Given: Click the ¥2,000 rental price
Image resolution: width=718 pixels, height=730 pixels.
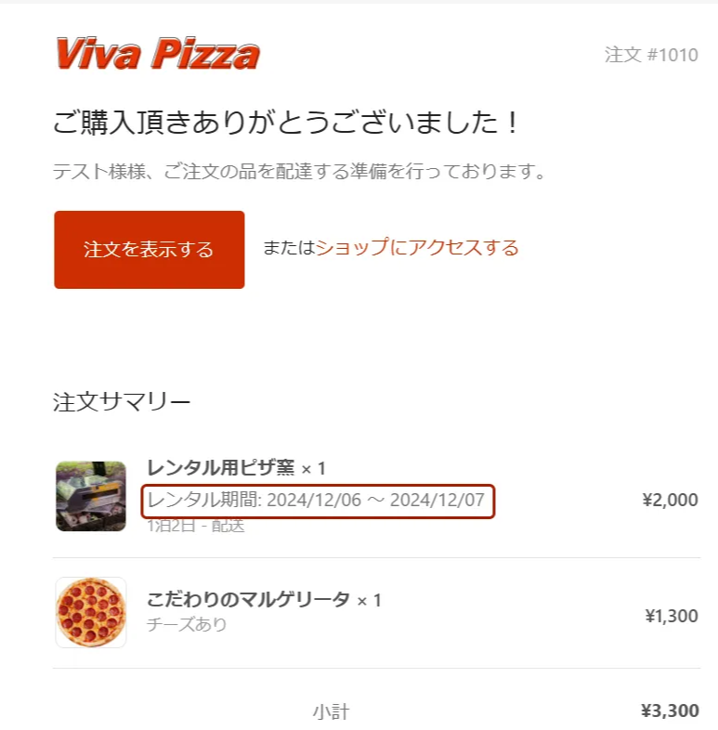Looking at the screenshot, I should pyautogui.click(x=670, y=501).
